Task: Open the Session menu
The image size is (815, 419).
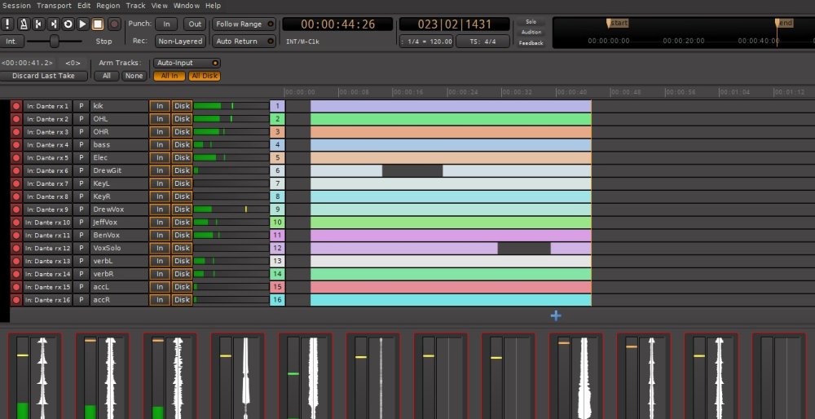Action: pyautogui.click(x=16, y=6)
